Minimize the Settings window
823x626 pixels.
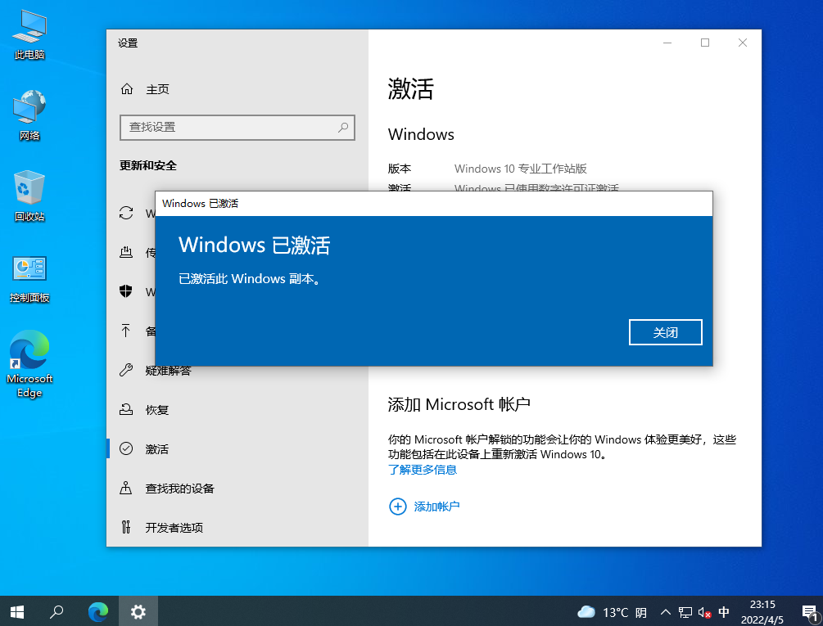pos(667,43)
